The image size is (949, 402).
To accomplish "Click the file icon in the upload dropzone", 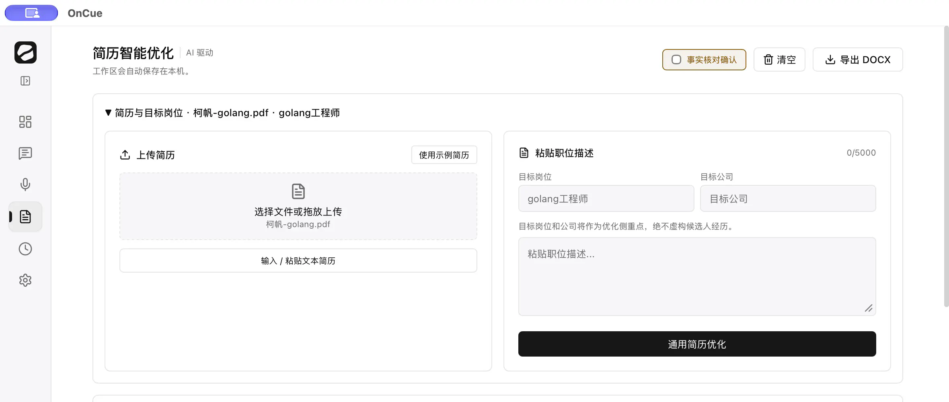I will coord(298,191).
